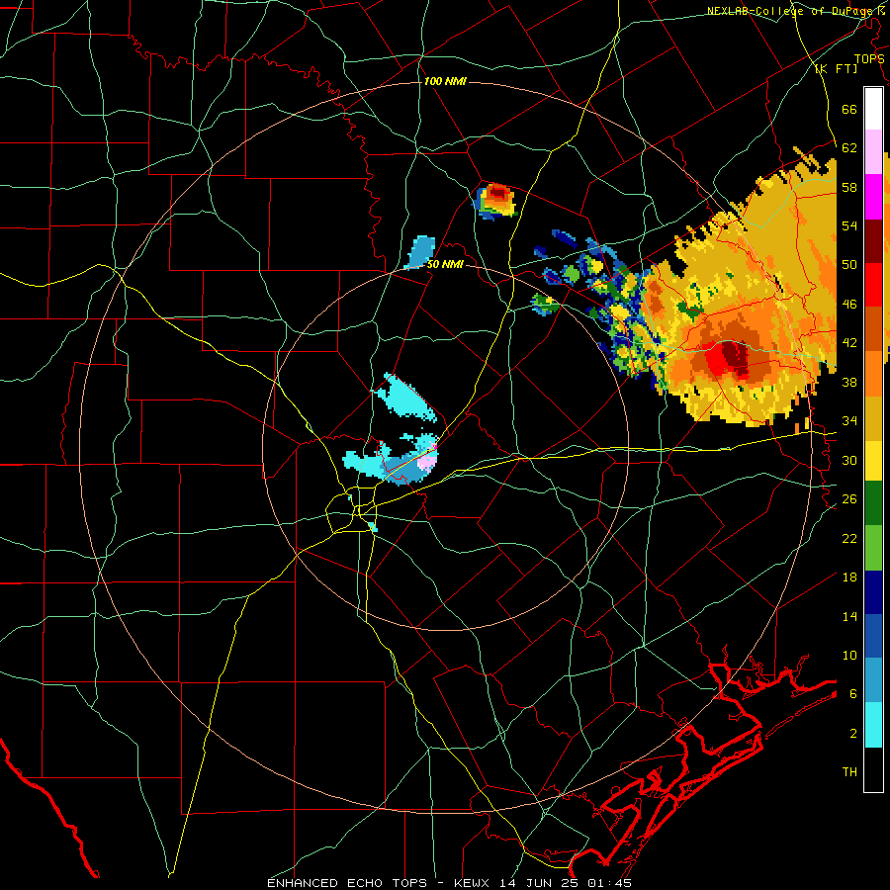Click the '54' legend value
This screenshot has height=890, width=890.
[849, 226]
